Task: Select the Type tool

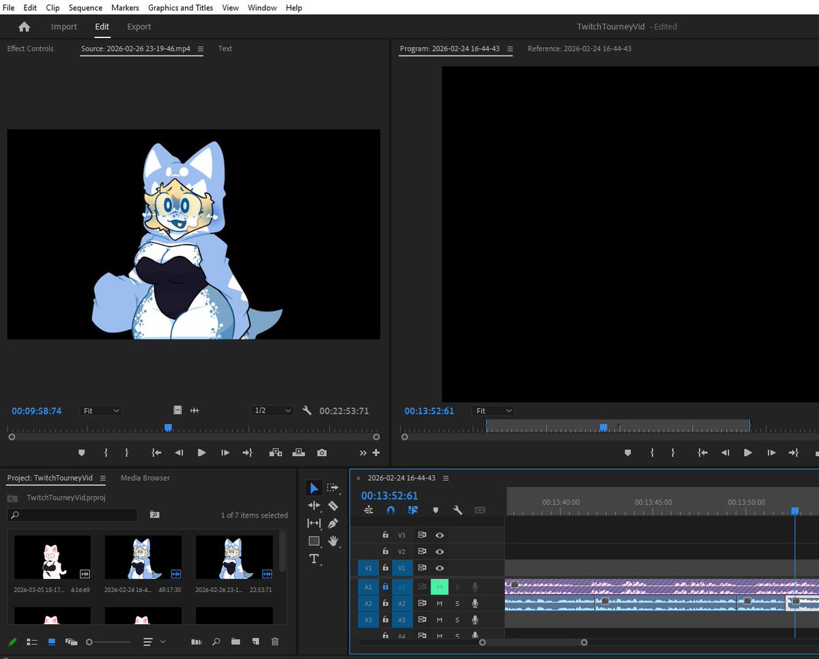Action: [x=314, y=559]
